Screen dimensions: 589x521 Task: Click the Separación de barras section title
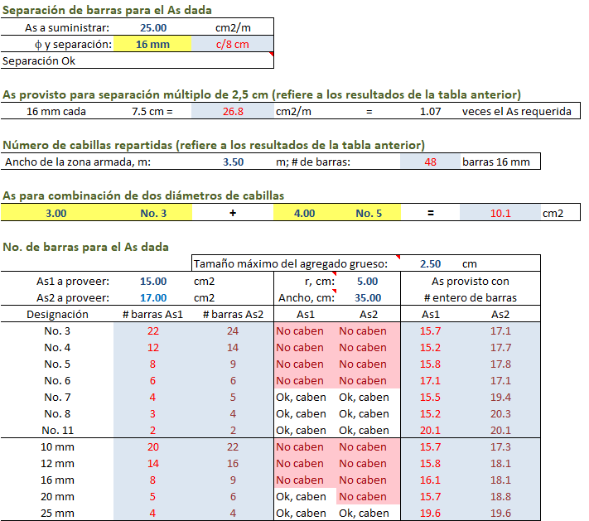107,10
